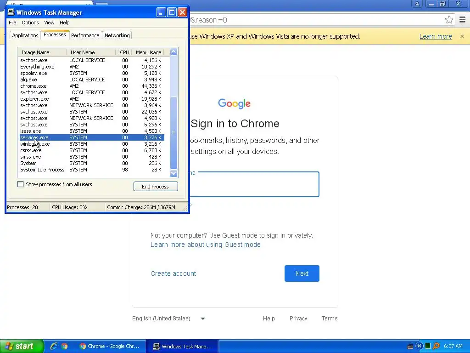Click the Task Manager title bar icon
470x353 pixels.
pos(11,12)
